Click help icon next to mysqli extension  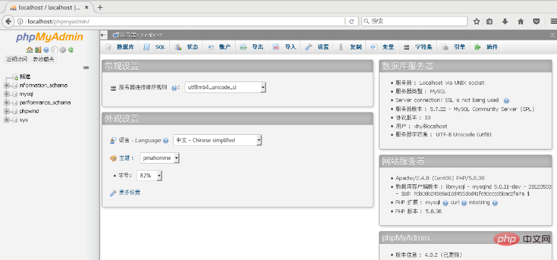point(446,203)
